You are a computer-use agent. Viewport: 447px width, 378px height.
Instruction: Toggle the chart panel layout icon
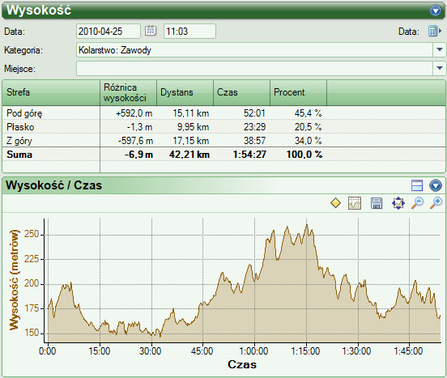click(417, 185)
